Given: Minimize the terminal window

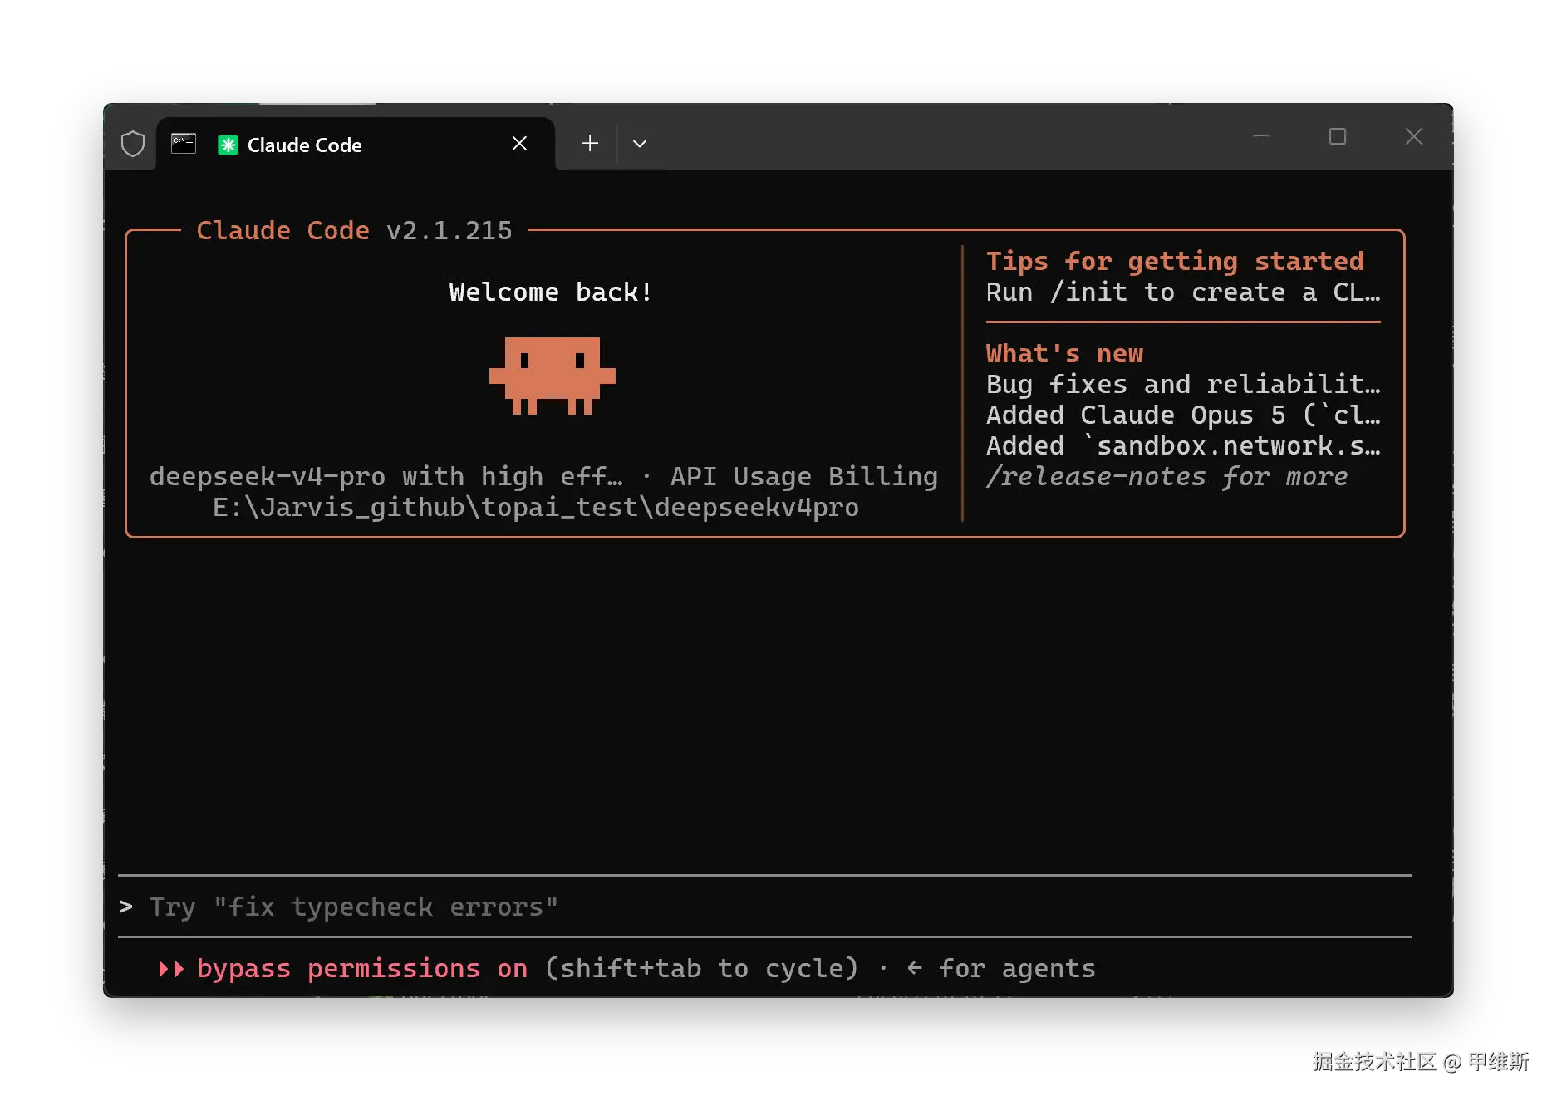Looking at the screenshot, I should point(1261,136).
